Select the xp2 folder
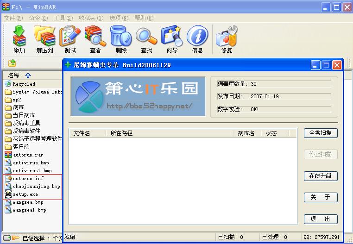 (13, 100)
